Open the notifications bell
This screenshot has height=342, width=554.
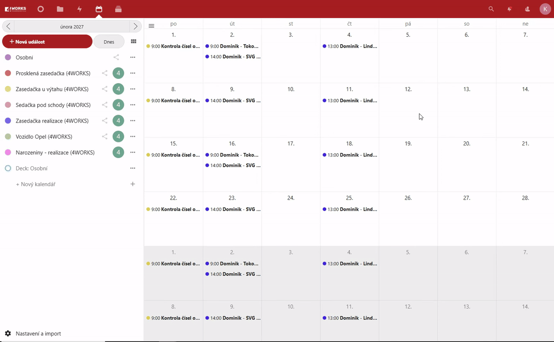pyautogui.click(x=509, y=9)
